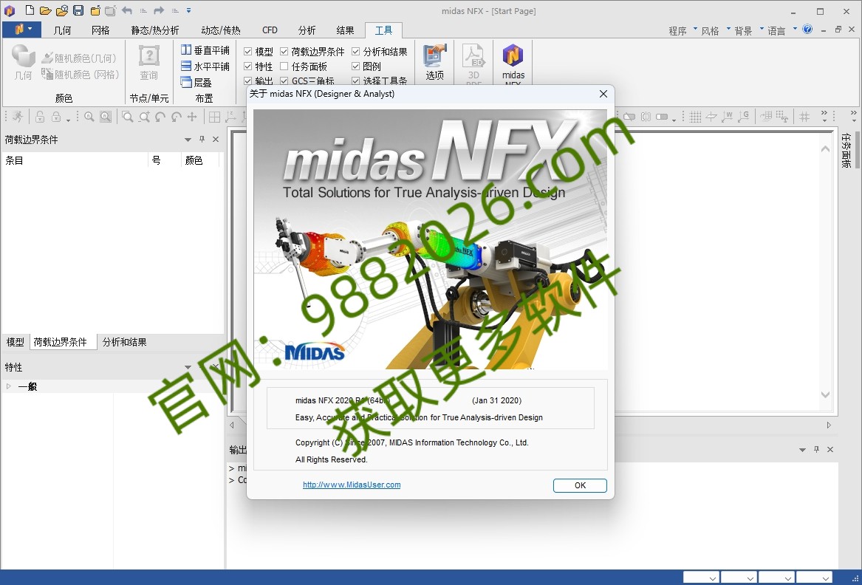This screenshot has width=862, height=585.
Task: Close the About midas NFX dialog
Action: [x=603, y=94]
